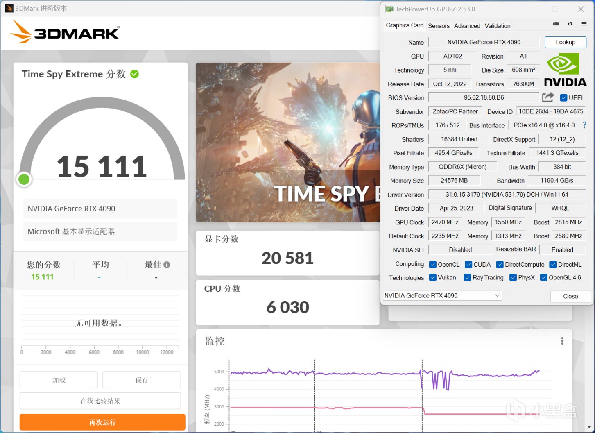Toggle the DirectML checkbox
The height and width of the screenshot is (433, 595).
[553, 265]
